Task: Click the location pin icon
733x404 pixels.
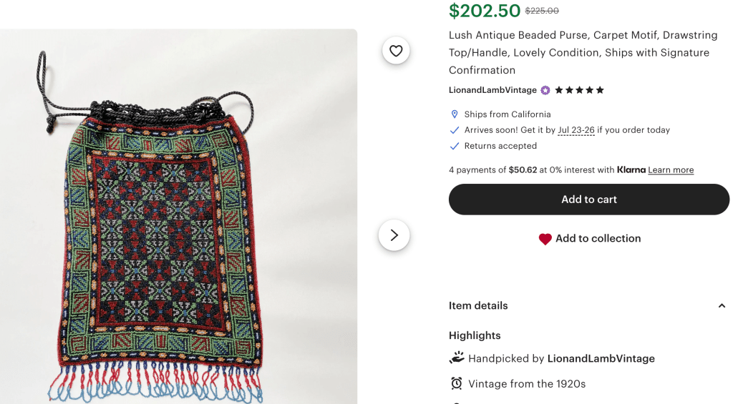Action: click(454, 114)
